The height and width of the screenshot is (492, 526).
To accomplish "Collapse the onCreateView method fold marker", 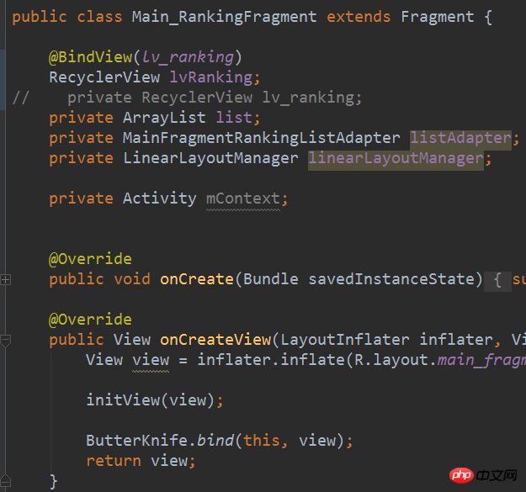I will point(5,340).
